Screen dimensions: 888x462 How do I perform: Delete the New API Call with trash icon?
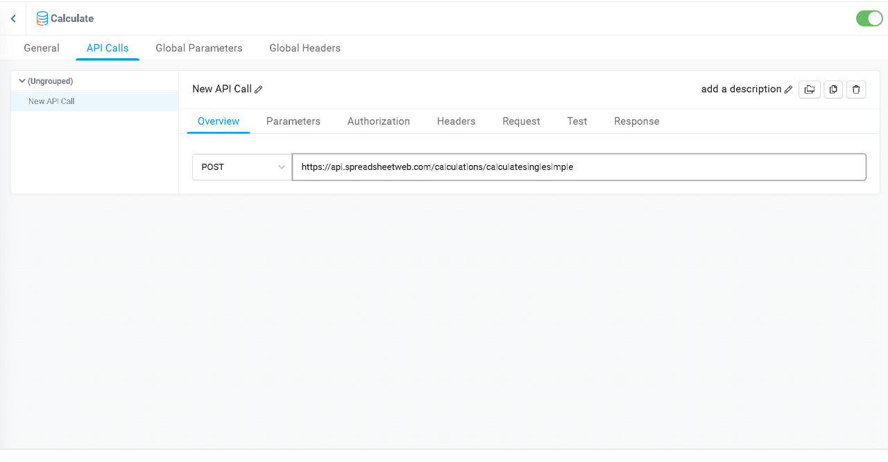(855, 89)
